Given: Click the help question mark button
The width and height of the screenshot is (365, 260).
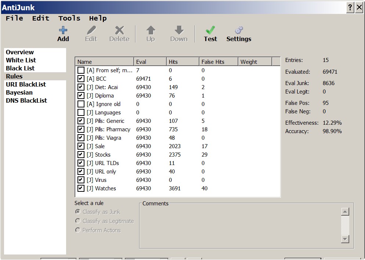Looking at the screenshot, I should tap(350, 7).
